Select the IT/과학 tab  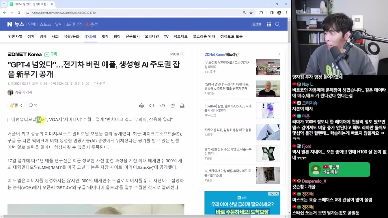click(90, 37)
